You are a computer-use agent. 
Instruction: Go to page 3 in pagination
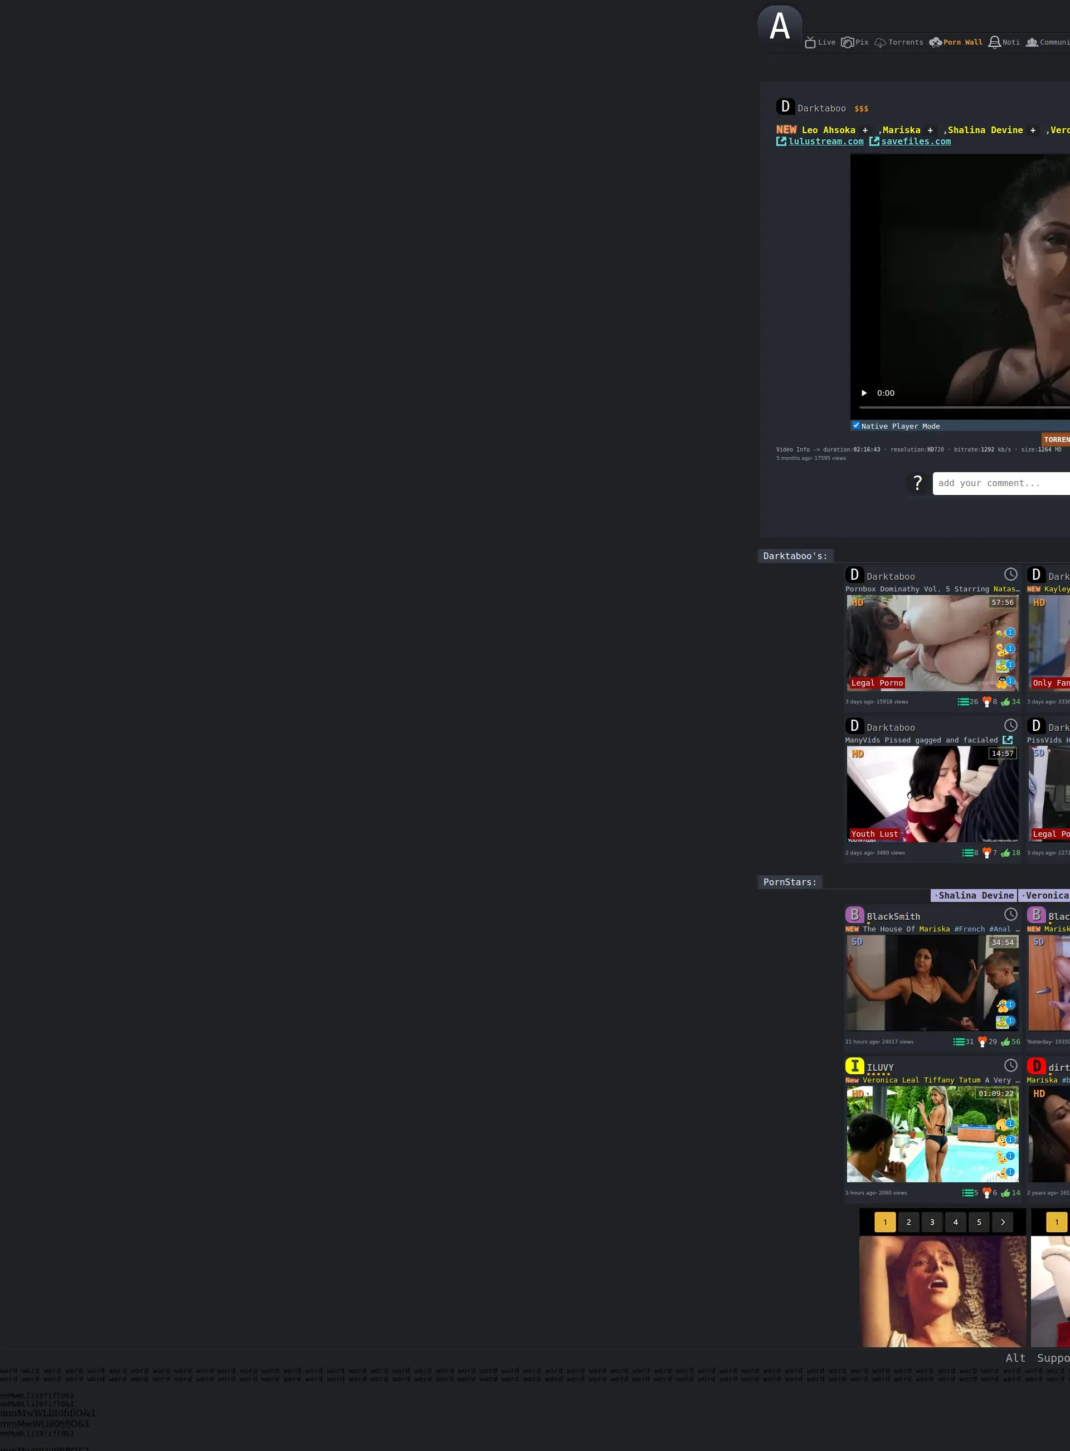[x=932, y=1222]
